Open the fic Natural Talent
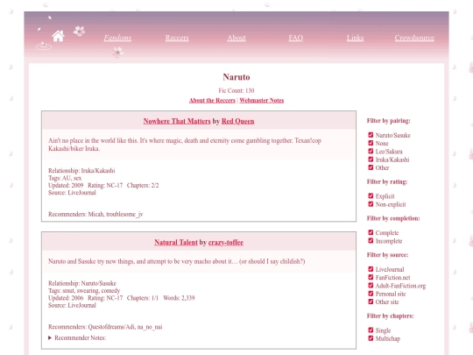This screenshot has height=355, width=473. click(176, 243)
